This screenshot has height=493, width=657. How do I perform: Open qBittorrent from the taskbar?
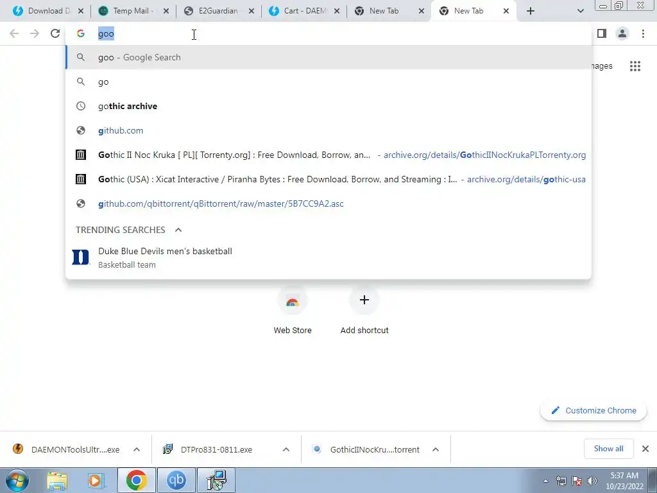click(x=176, y=480)
